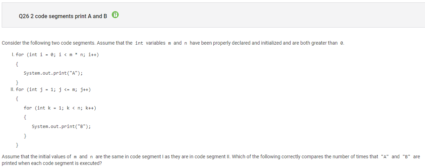Click the inline code "0" ending the intro sentence
The height and width of the screenshot is (167, 425).
pos(342,43)
